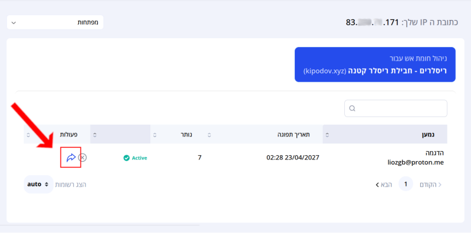Open the מפתחות dropdown
This screenshot has width=471, height=243.
click(x=55, y=22)
